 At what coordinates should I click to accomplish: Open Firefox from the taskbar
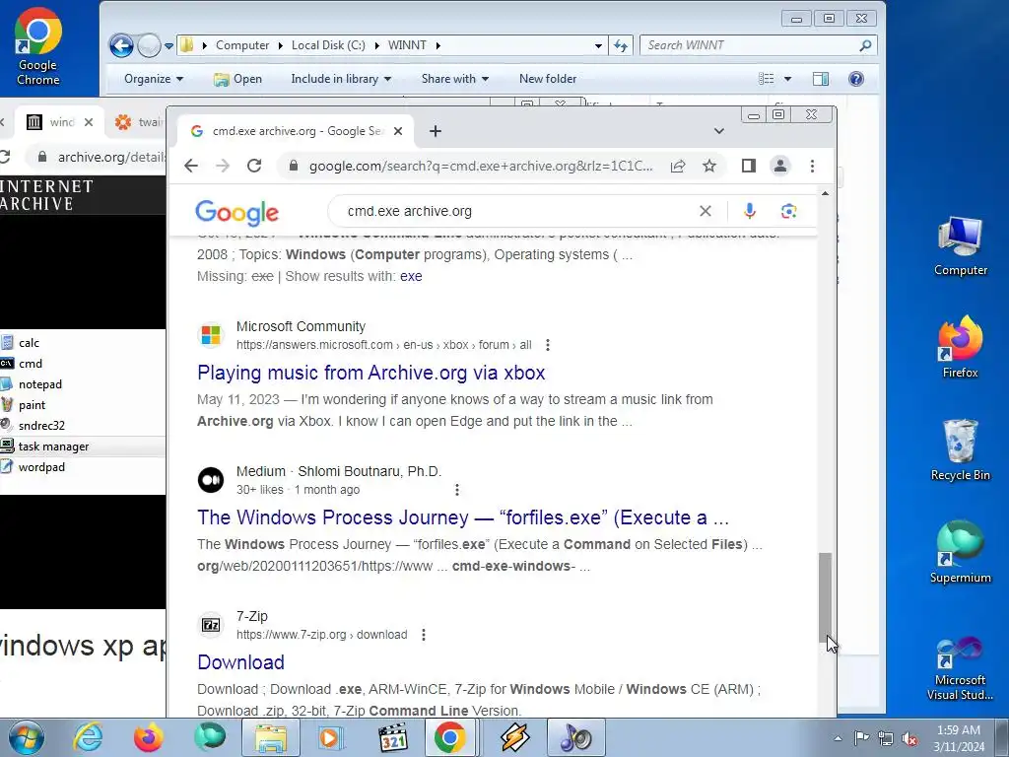[148, 737]
